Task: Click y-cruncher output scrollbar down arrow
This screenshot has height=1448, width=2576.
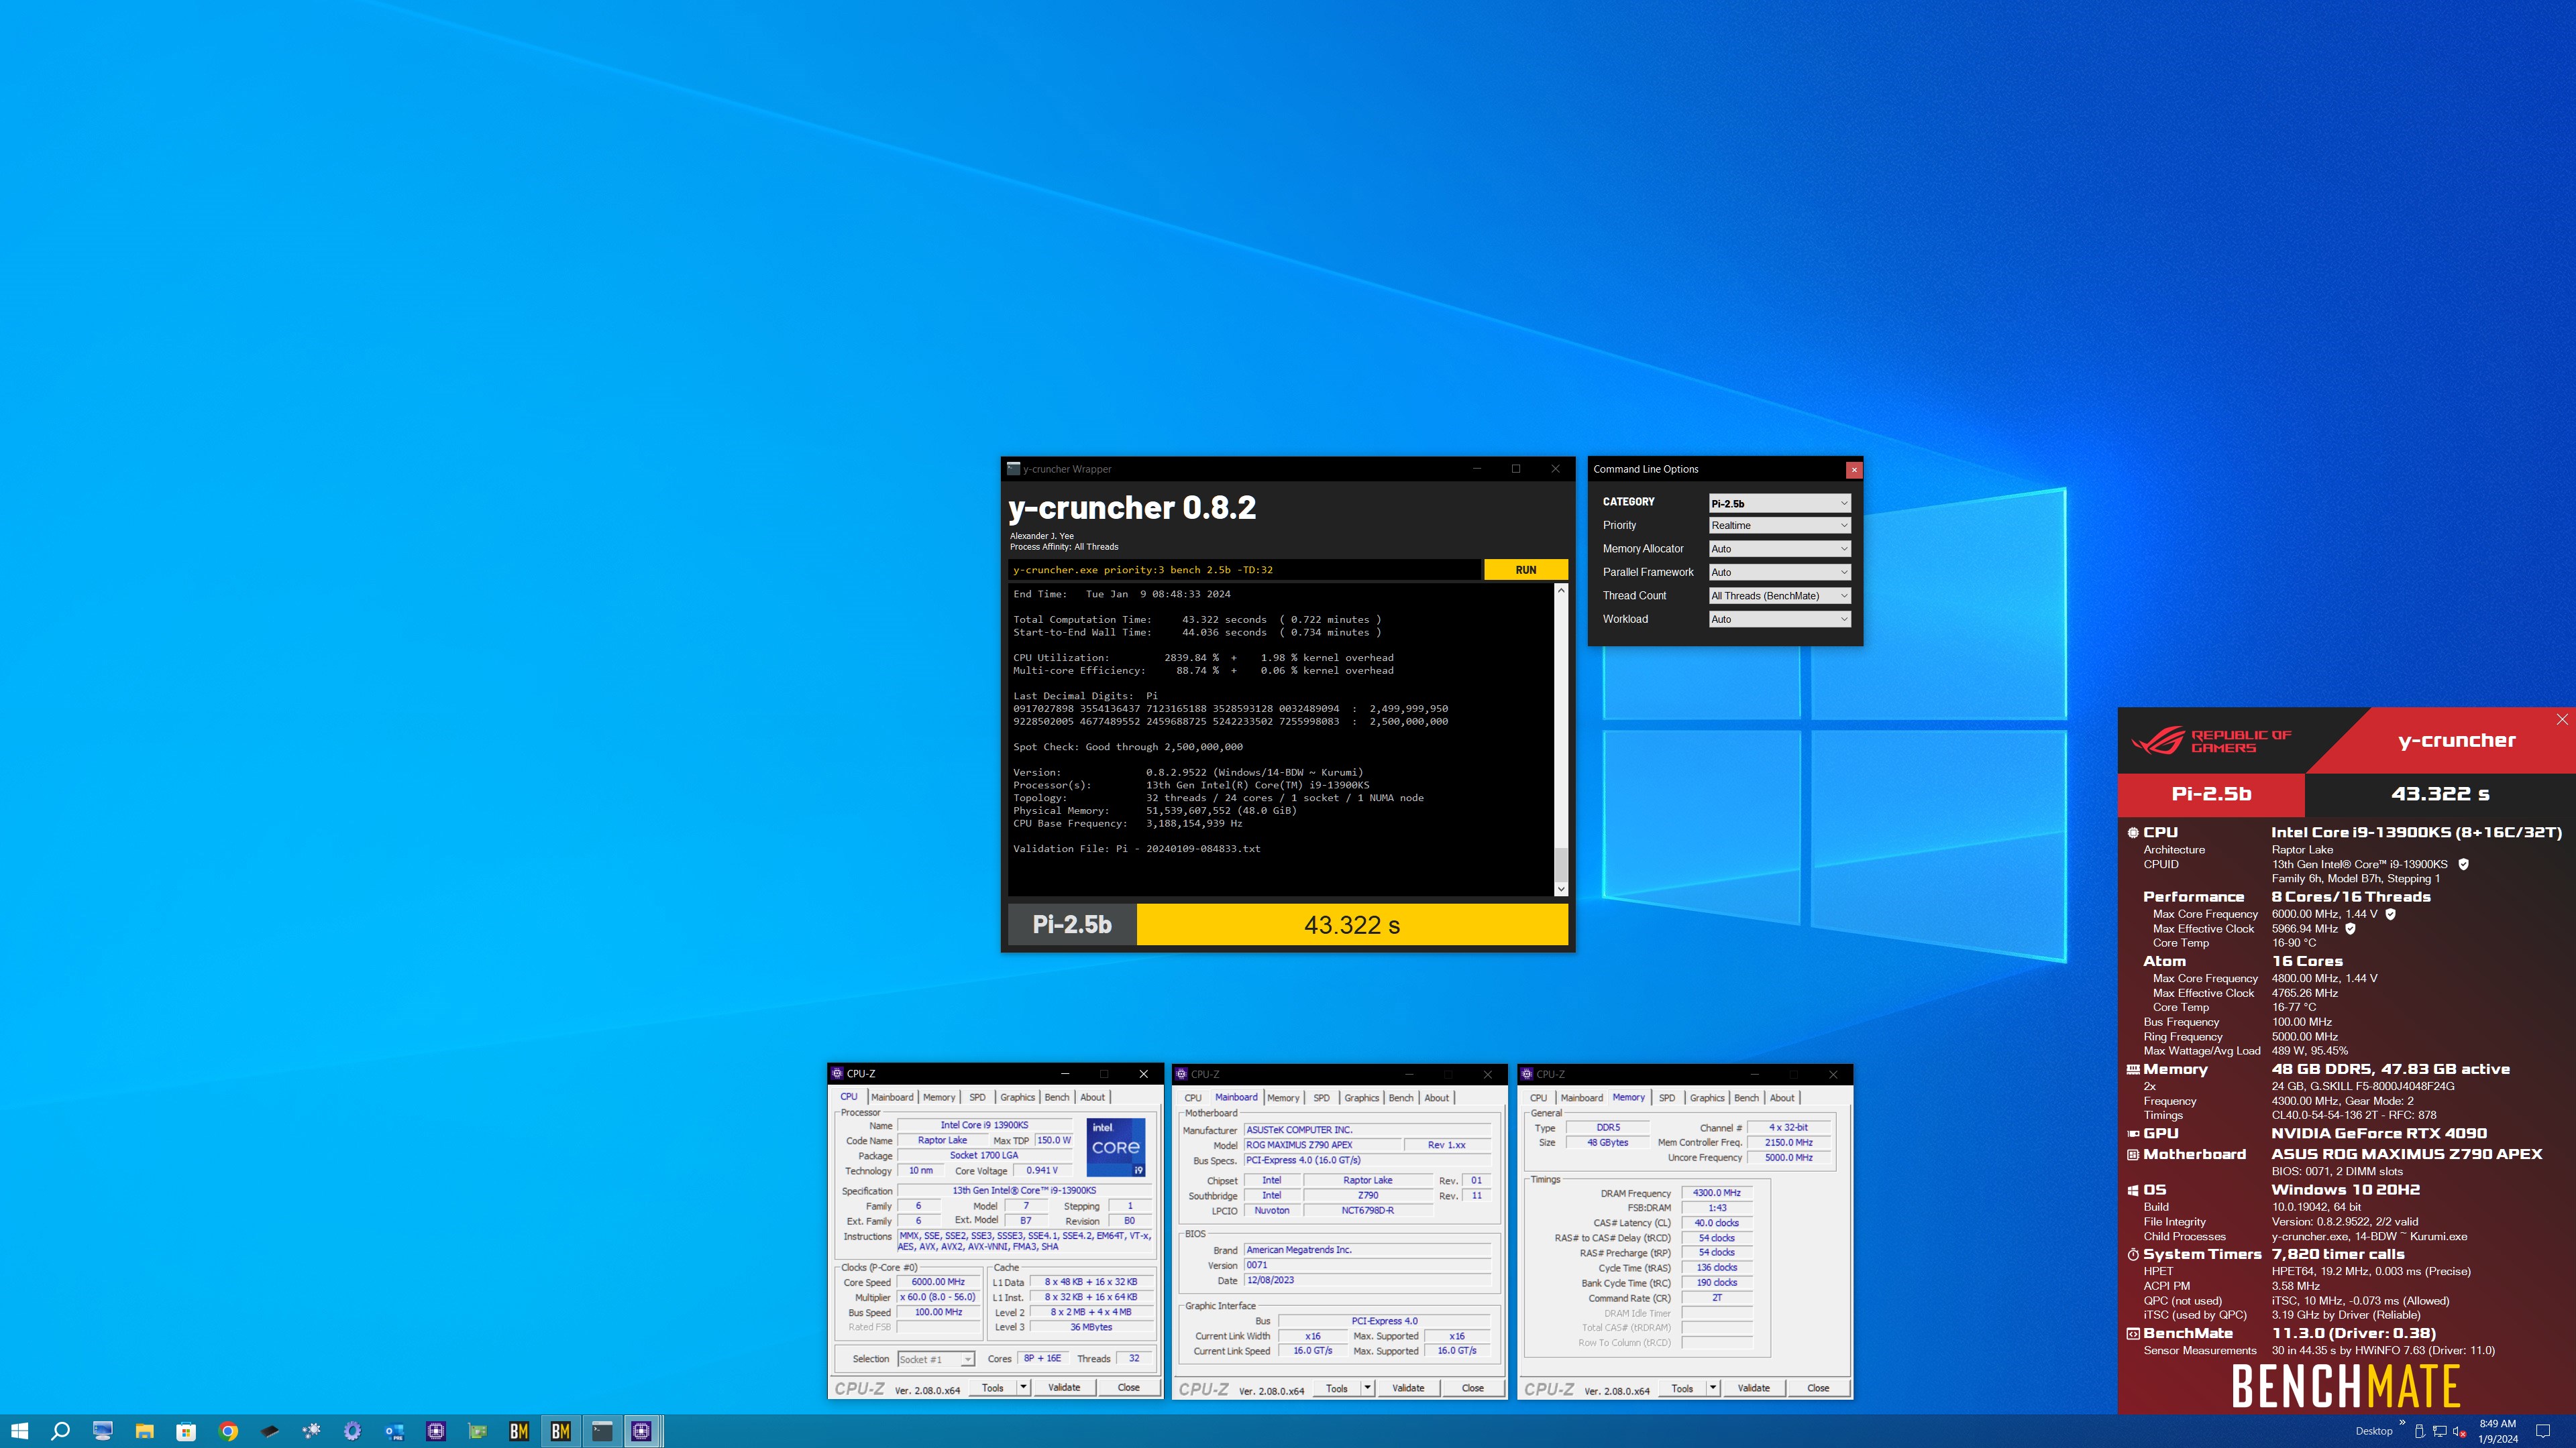Action: (x=1561, y=890)
